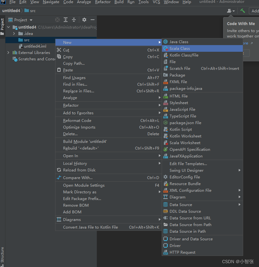Click the Scratch File icon
Screen dimensions: 259x267
click(x=165, y=69)
